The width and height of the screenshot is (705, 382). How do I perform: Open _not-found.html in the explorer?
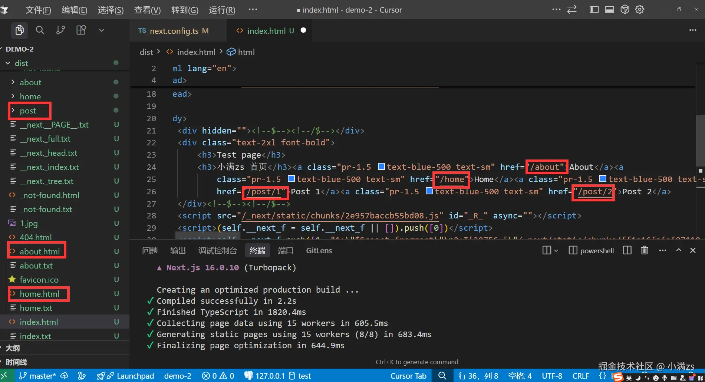coord(50,195)
